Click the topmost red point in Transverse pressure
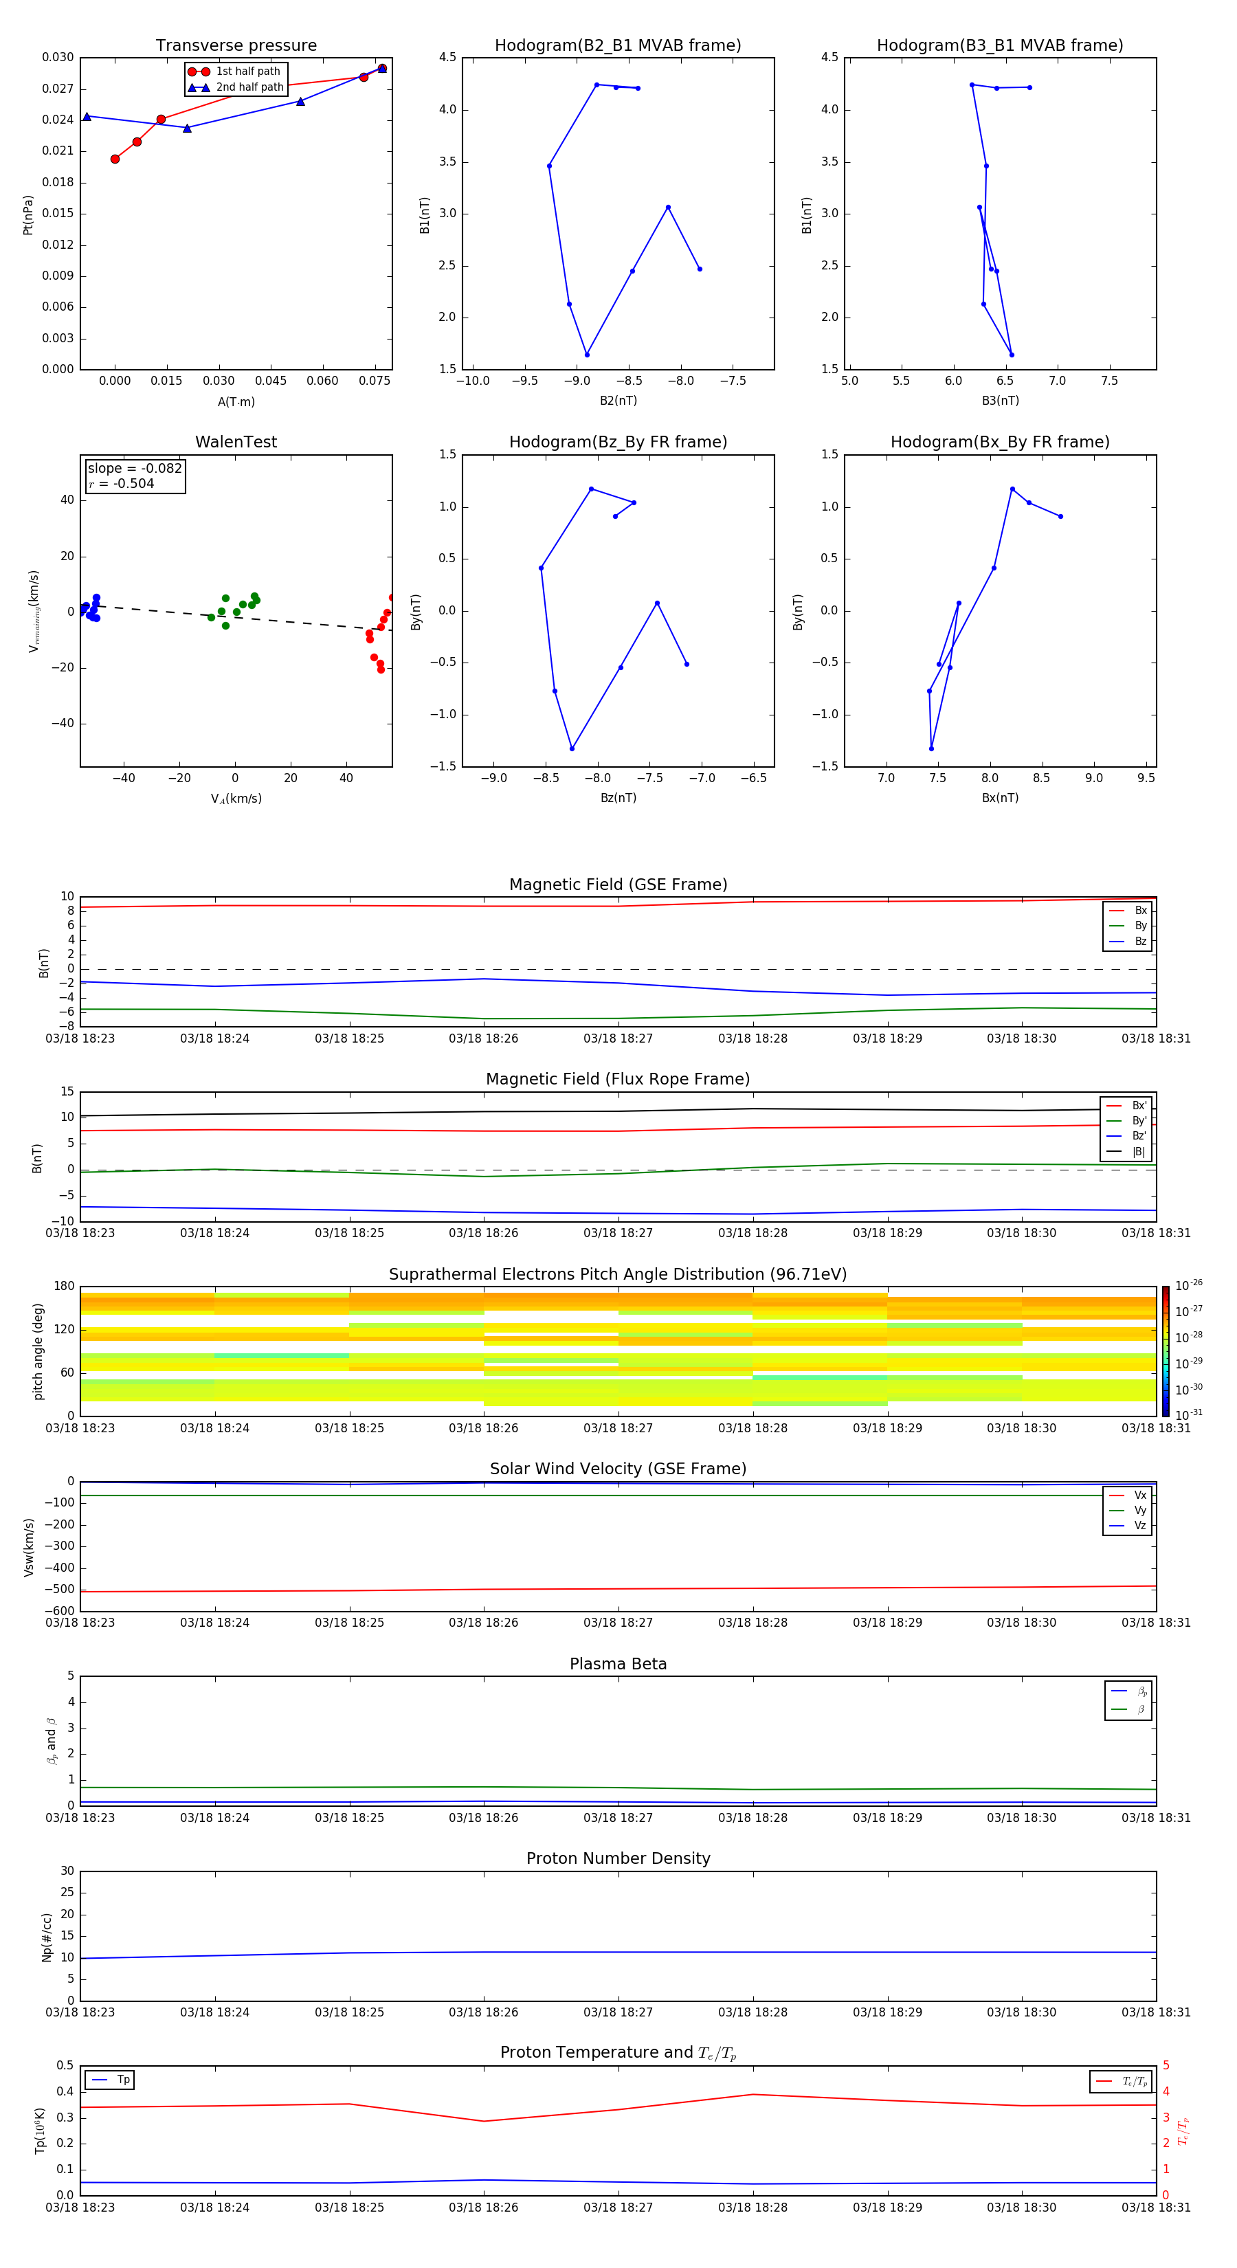Image resolution: width=1237 pixels, height=2268 pixels. (382, 68)
